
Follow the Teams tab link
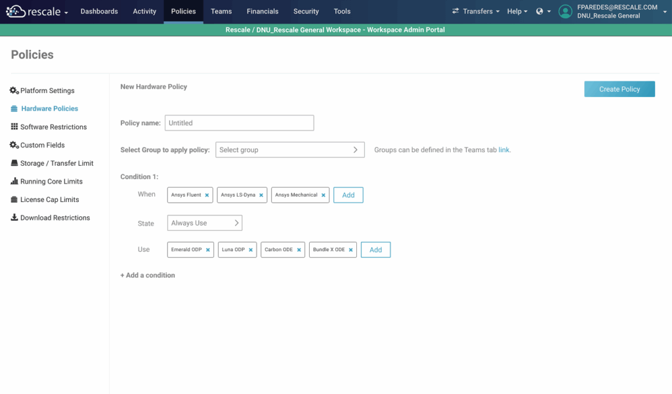pos(504,150)
